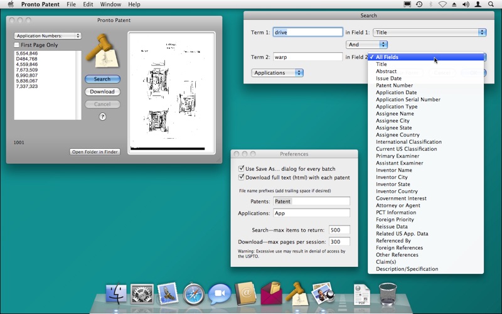
Task: Click the eject icon in menu bar
Action: pyautogui.click(x=454, y=4)
